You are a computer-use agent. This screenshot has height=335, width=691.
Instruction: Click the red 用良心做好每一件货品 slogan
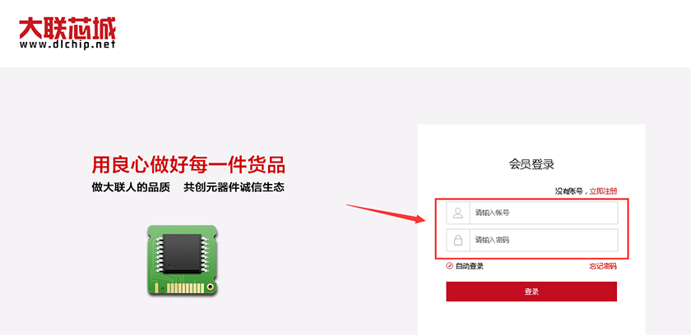[x=188, y=165]
